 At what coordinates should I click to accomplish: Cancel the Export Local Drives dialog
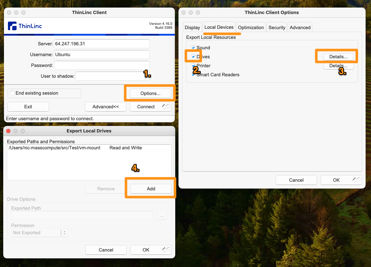(x=106, y=250)
